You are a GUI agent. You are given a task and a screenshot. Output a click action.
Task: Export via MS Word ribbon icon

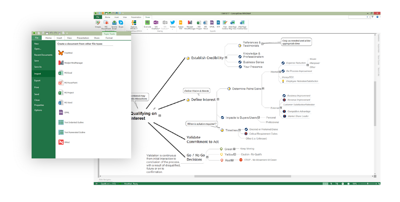205,22
